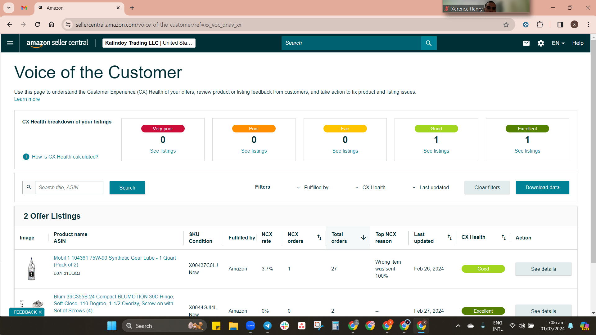See listings under Fair
The width and height of the screenshot is (596, 335).
click(345, 151)
